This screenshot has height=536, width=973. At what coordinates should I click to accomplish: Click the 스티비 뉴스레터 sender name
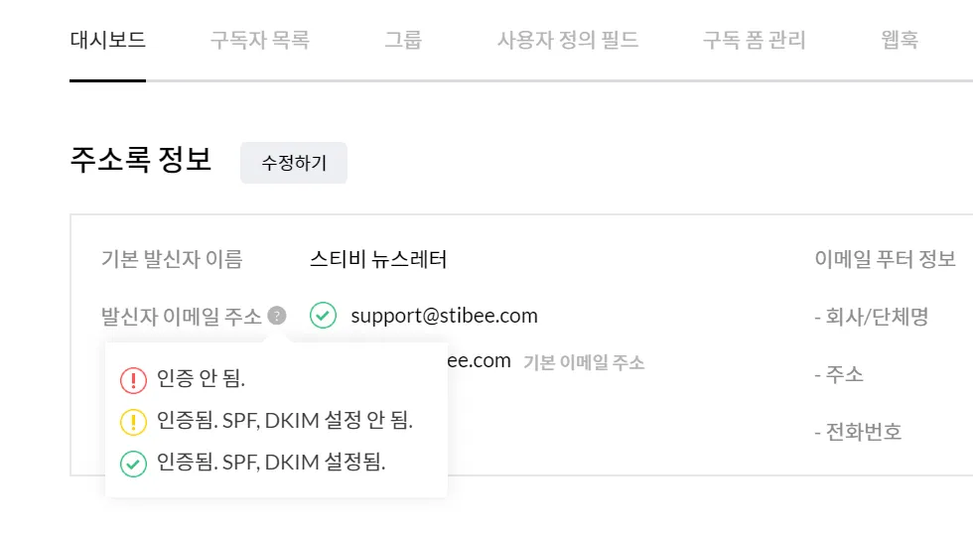coord(378,259)
